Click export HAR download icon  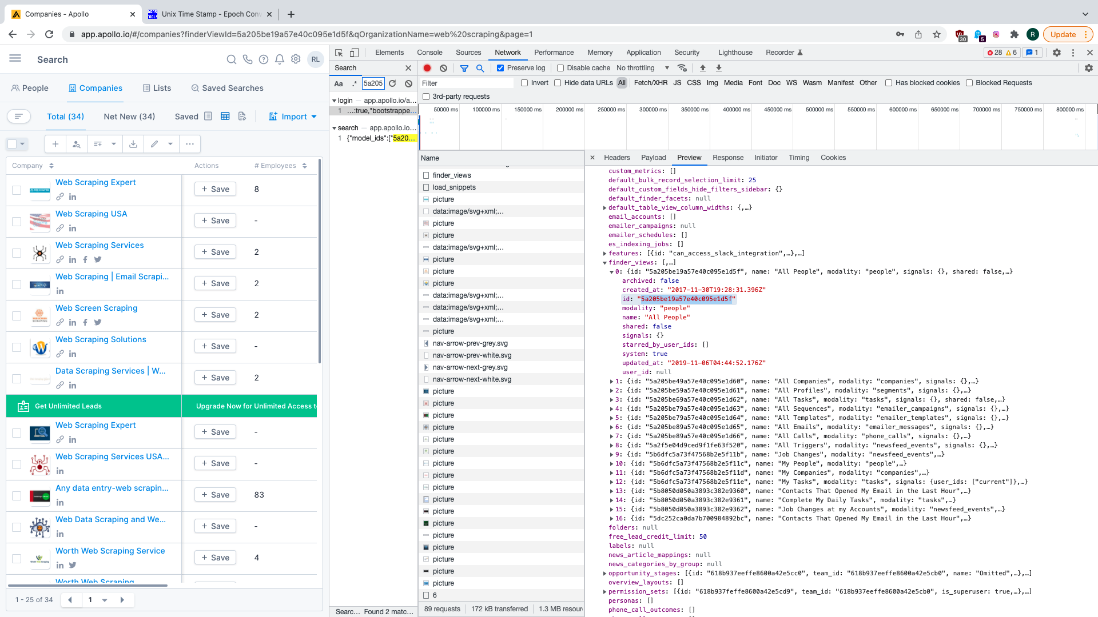(x=719, y=68)
